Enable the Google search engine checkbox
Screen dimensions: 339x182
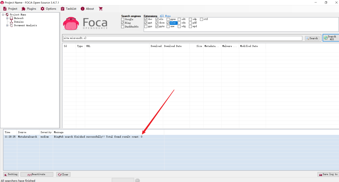(123, 19)
